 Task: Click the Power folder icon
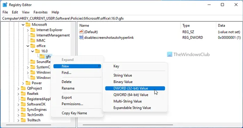click(28, 83)
